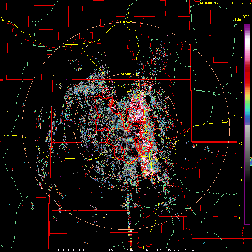Screen dimensions: 252x252
Task: Click the 5 value on the scale
Action: coord(242,56)
